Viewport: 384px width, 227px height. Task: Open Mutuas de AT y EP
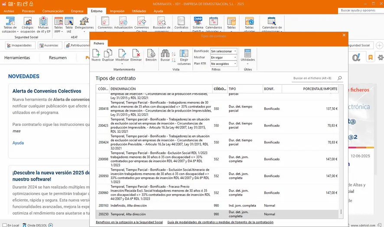[x=43, y=25]
